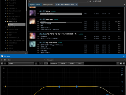This screenshot has width=126, height=95.
Task: Select track '月とクォーター'
Action: tap(45, 28)
